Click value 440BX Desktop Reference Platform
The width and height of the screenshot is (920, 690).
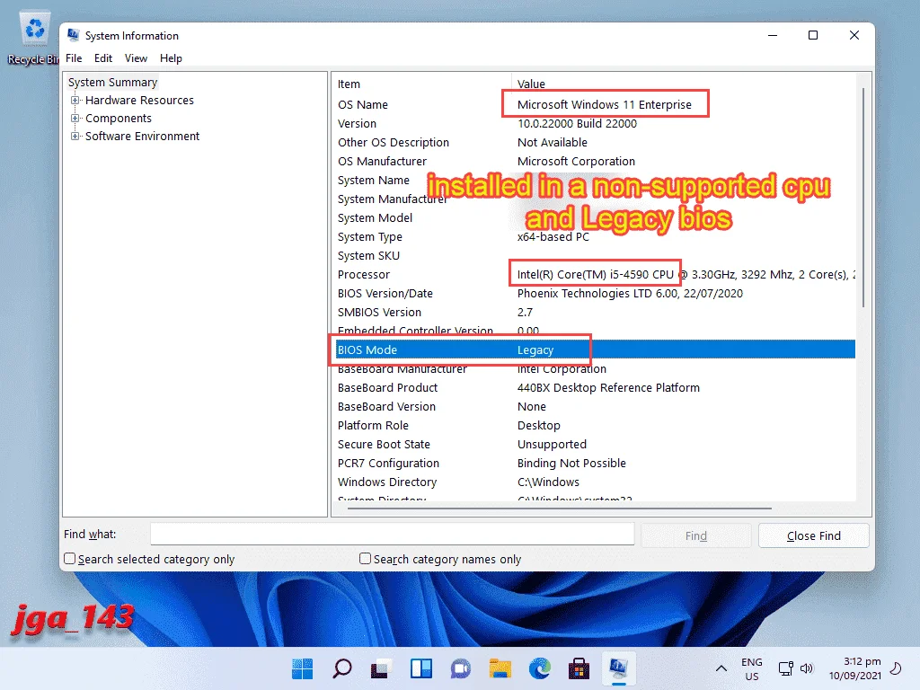pos(608,388)
